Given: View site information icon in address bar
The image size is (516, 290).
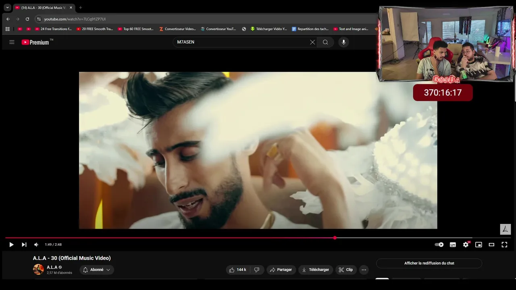Looking at the screenshot, I should point(39,19).
